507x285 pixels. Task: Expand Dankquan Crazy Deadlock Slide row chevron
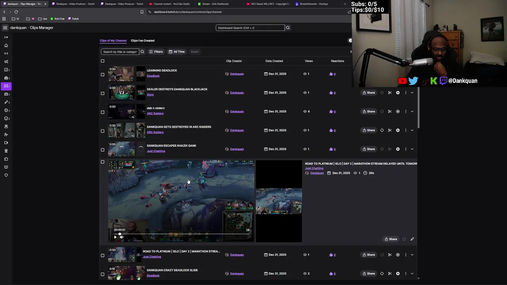tap(412, 274)
